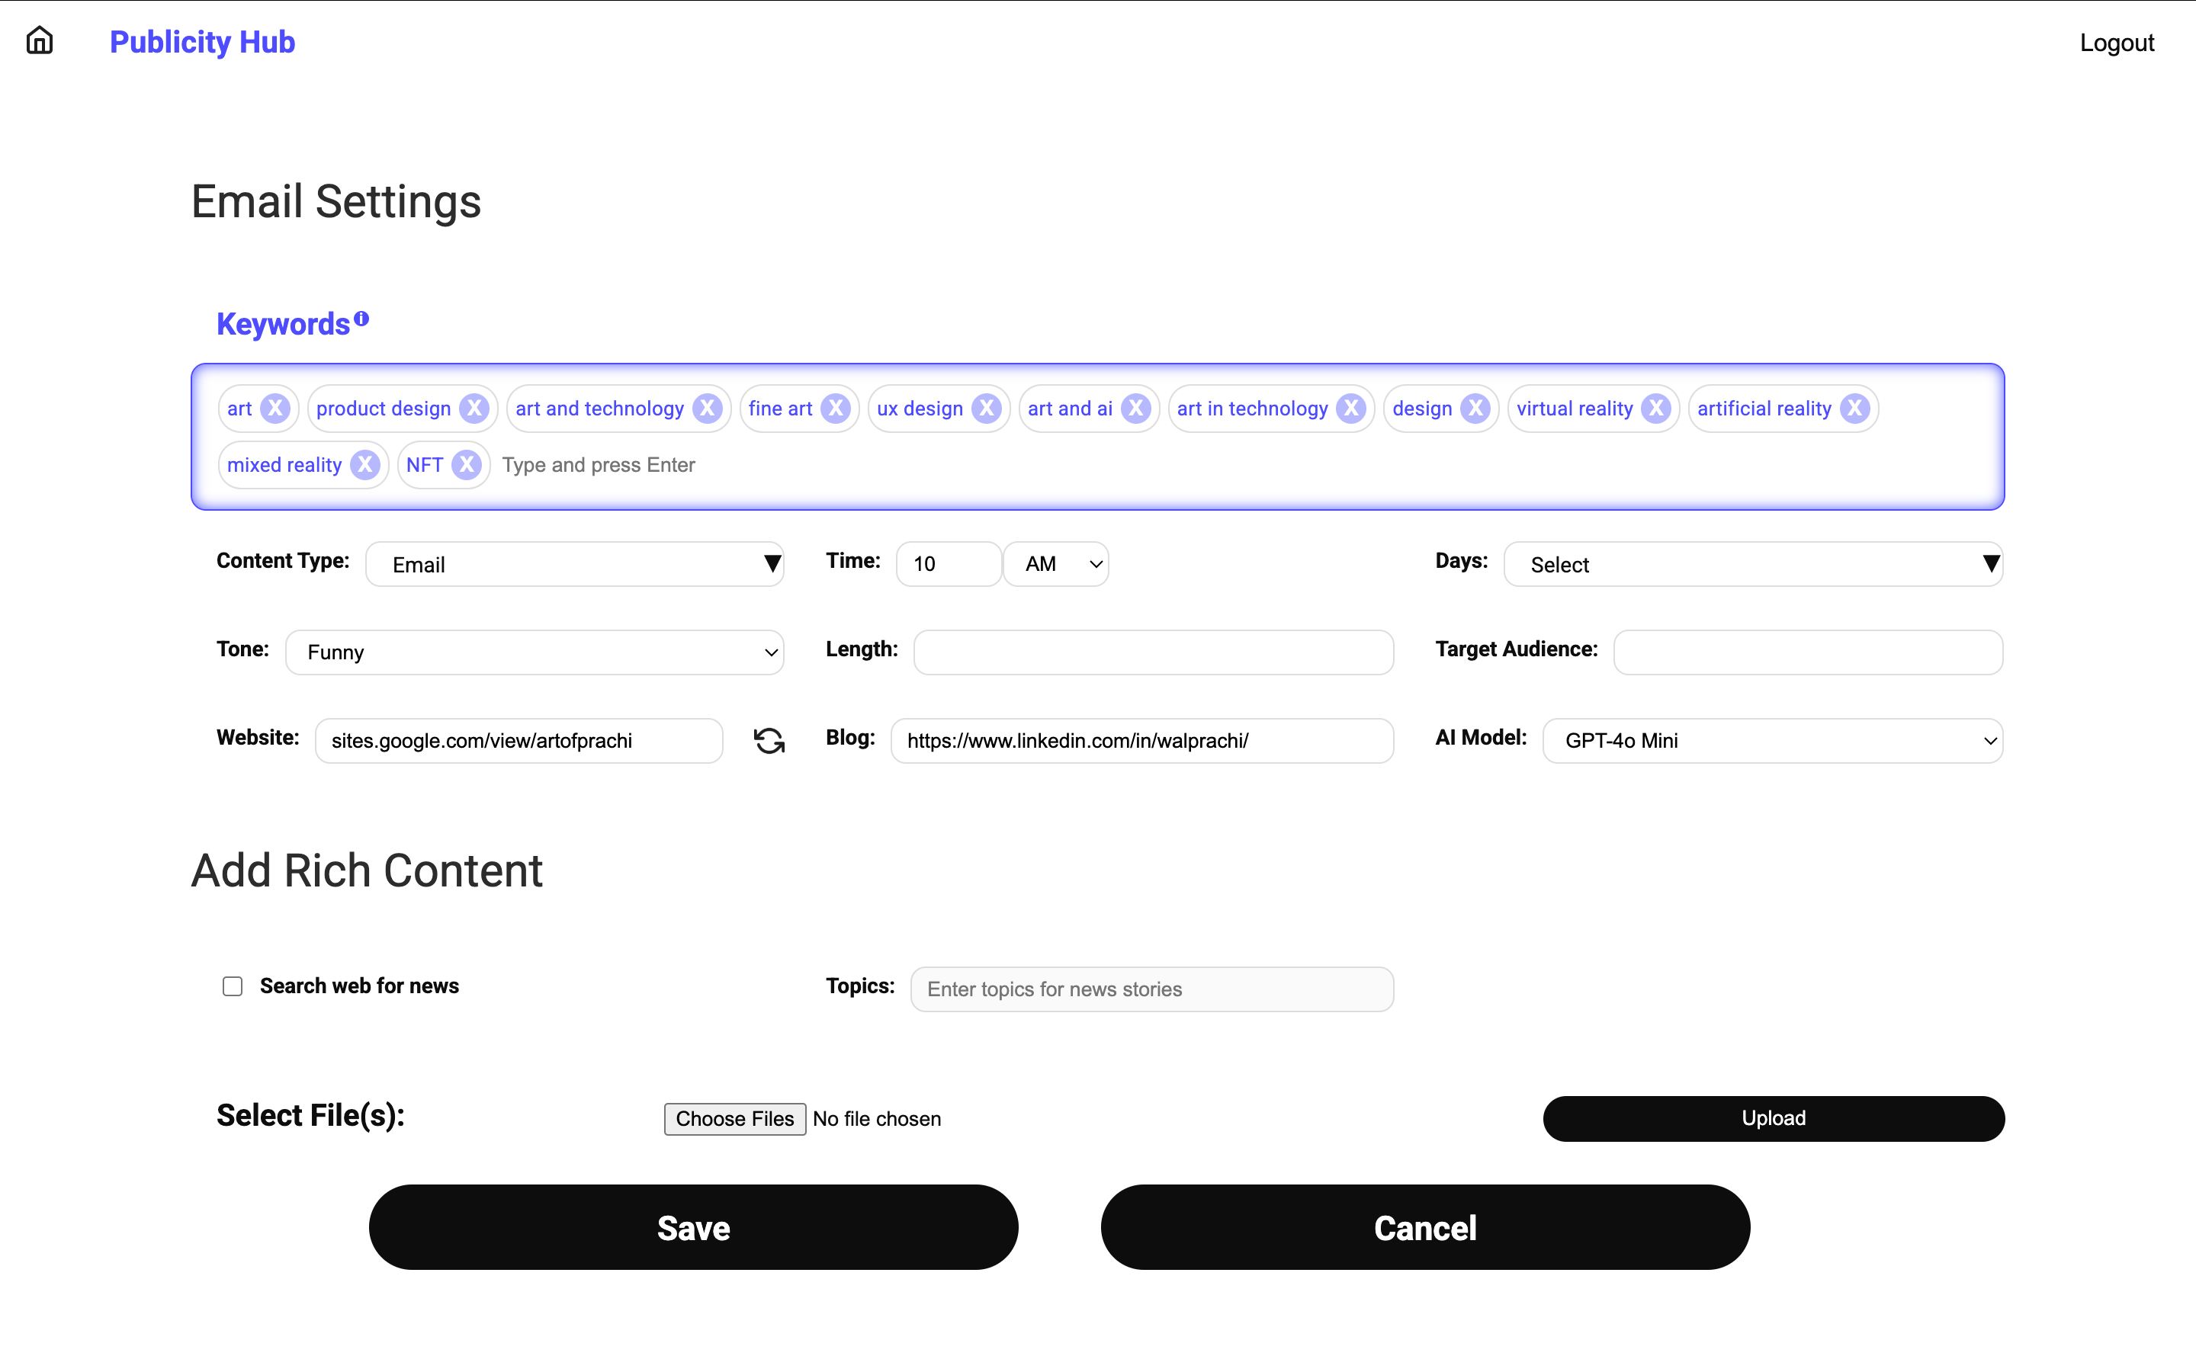Click the Upload button
2196x1372 pixels.
pos(1773,1118)
